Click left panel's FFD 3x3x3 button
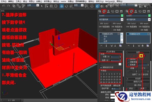The height and width of the screenshot is (102, 152). [104, 23]
